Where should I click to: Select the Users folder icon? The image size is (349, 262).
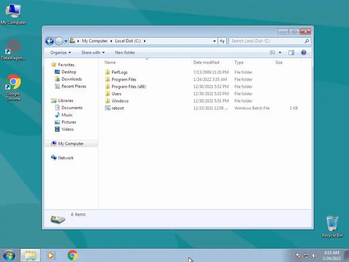tap(107, 93)
